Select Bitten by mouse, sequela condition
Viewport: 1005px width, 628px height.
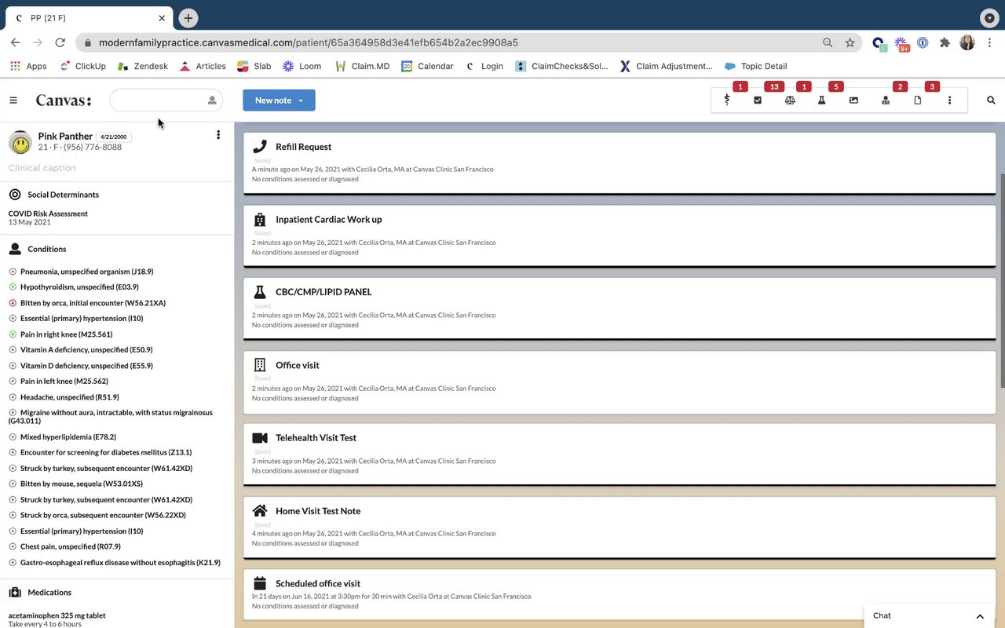pos(82,484)
